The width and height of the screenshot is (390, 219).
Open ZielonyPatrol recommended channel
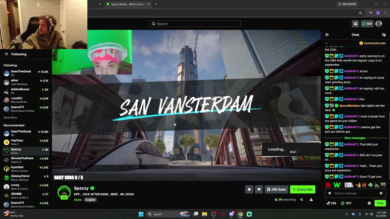click(26, 178)
